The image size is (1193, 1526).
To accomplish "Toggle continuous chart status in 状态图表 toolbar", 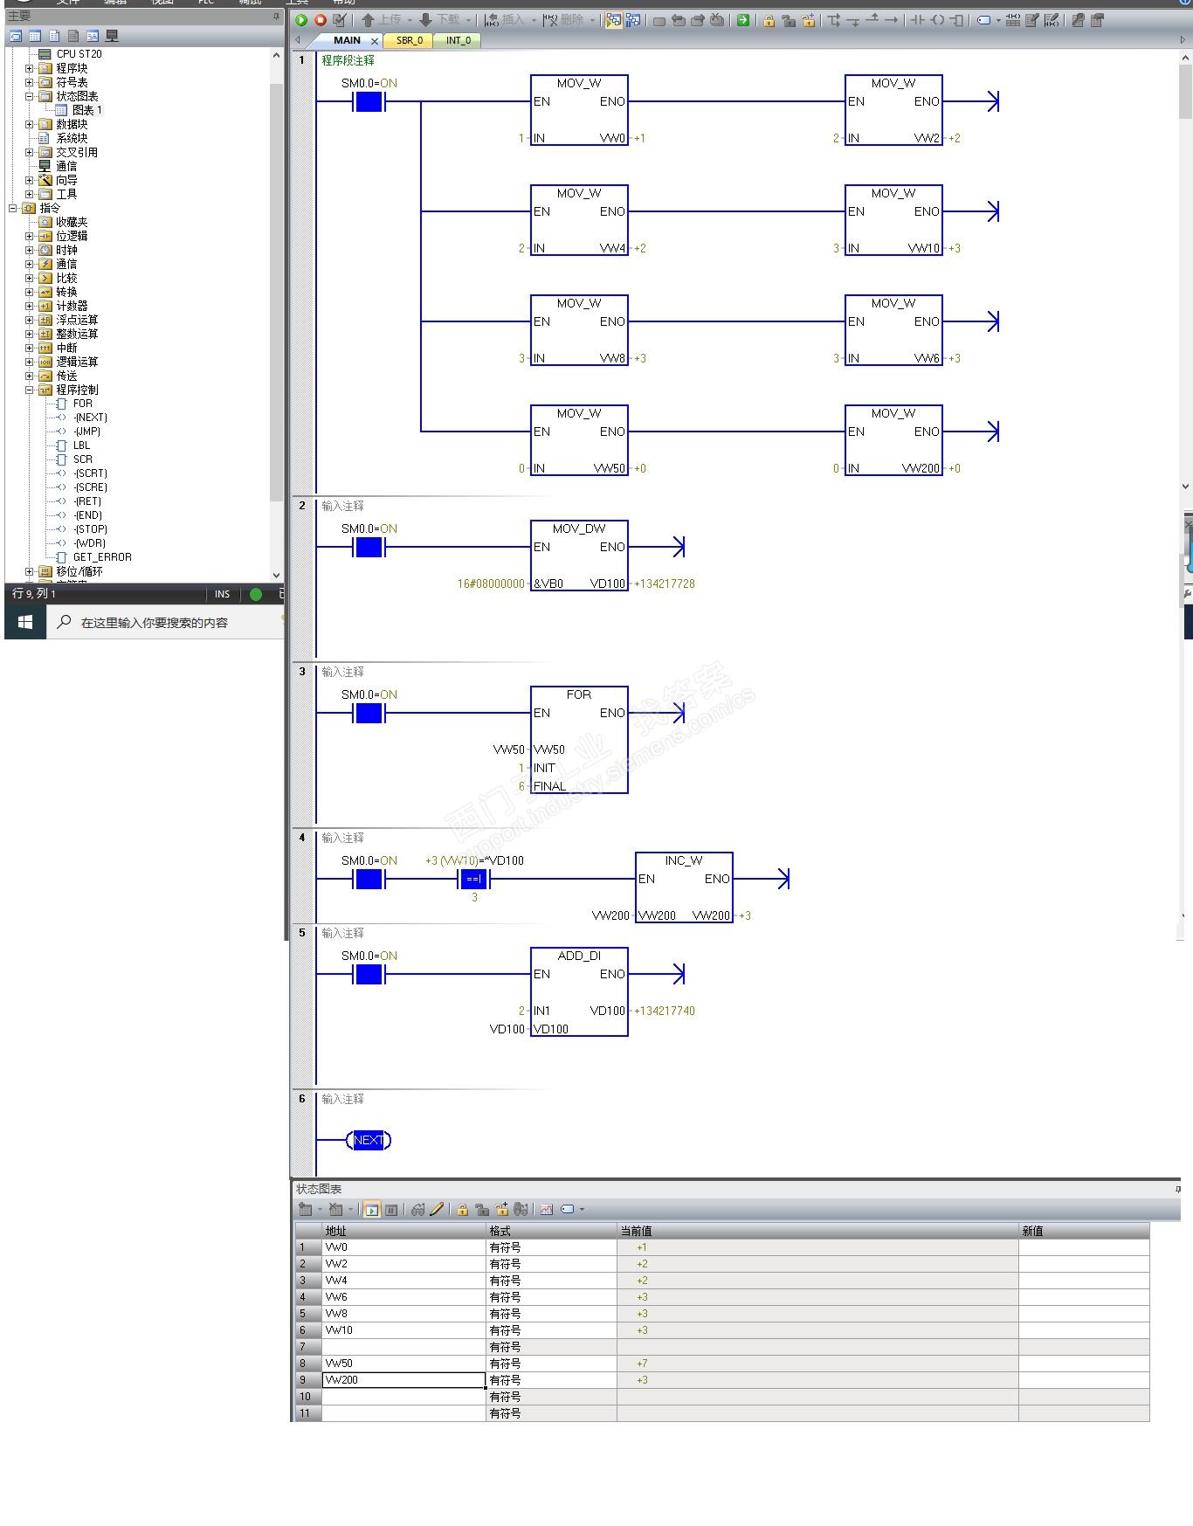I will pyautogui.click(x=371, y=1210).
